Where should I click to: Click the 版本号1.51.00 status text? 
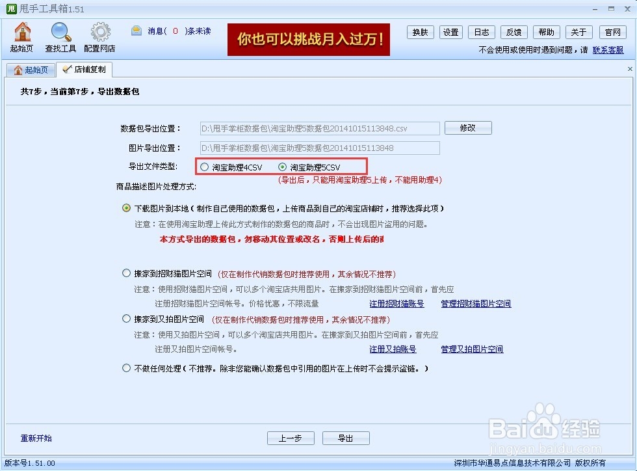click(x=30, y=463)
